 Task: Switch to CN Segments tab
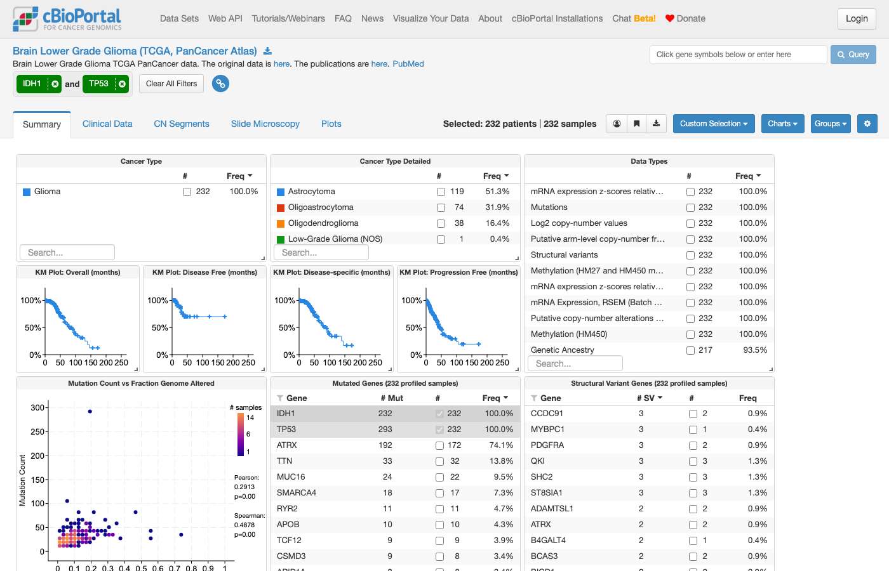click(182, 124)
